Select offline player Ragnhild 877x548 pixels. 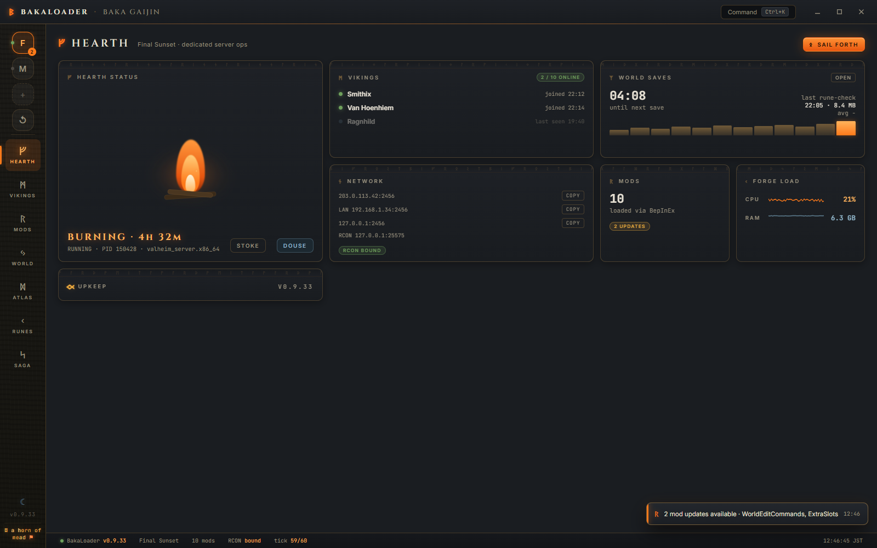(x=461, y=122)
